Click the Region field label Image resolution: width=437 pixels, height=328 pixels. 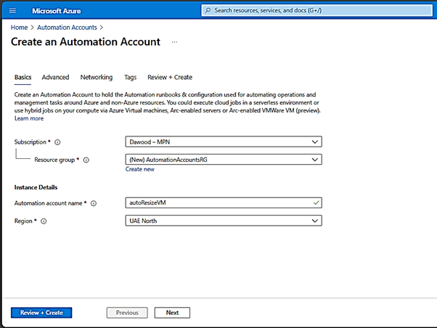[x=23, y=221]
